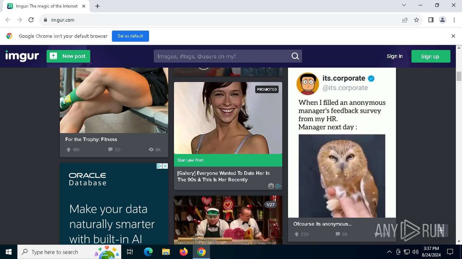Jump back to top of page
Image resolution: width=462 pixels, height=259 pixels.
pyautogui.click(x=441, y=230)
